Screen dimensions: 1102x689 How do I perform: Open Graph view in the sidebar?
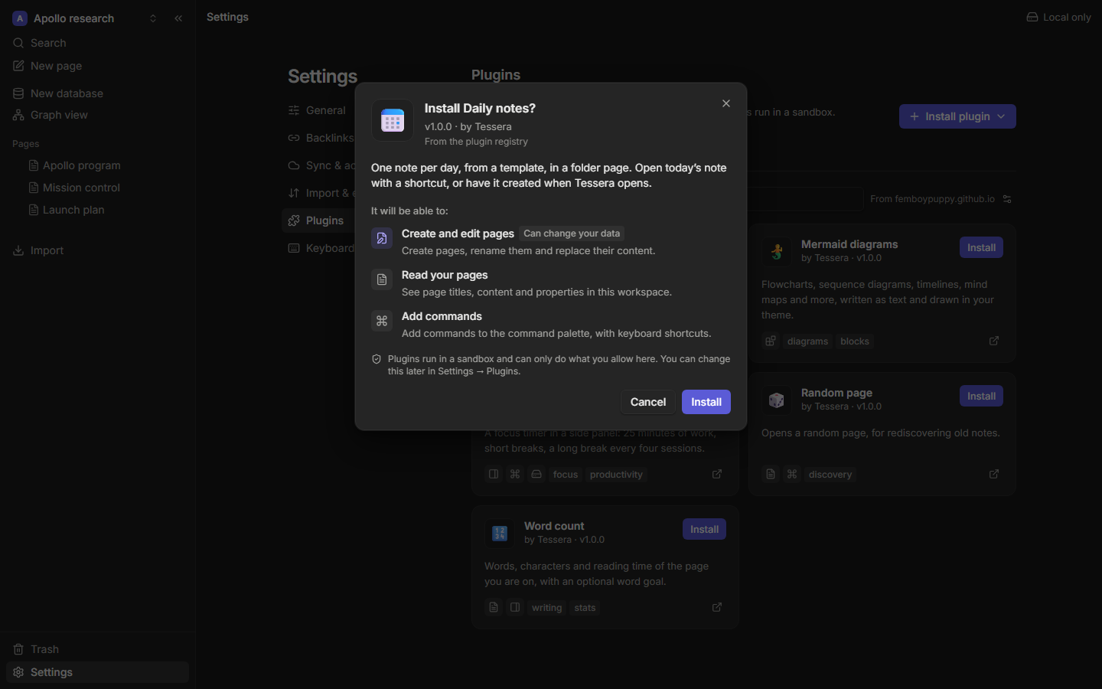tap(97, 115)
